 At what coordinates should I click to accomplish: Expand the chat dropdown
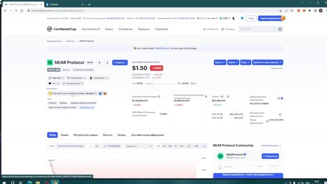point(53,83)
